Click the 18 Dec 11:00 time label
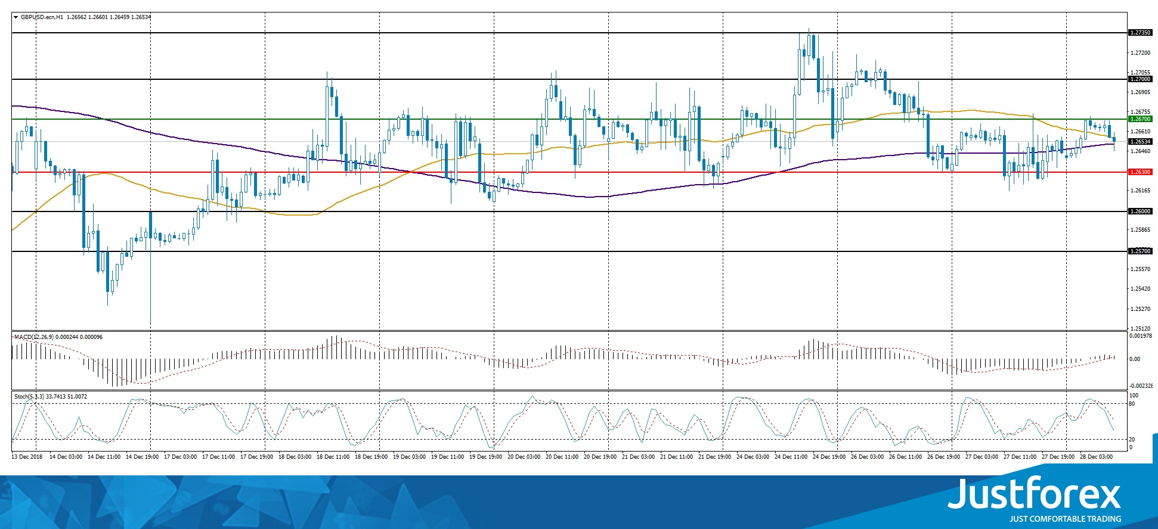 [333, 457]
